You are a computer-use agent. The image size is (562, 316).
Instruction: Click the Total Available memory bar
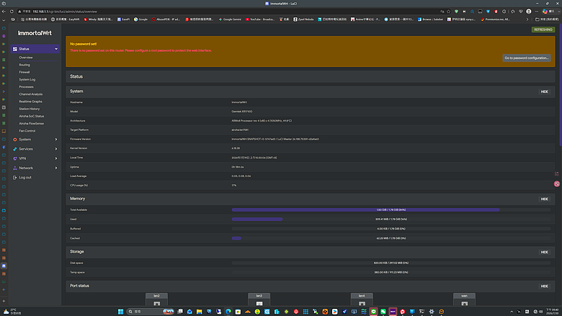click(391, 210)
